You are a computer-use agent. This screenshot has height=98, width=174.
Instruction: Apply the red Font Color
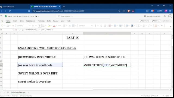click(54, 26)
